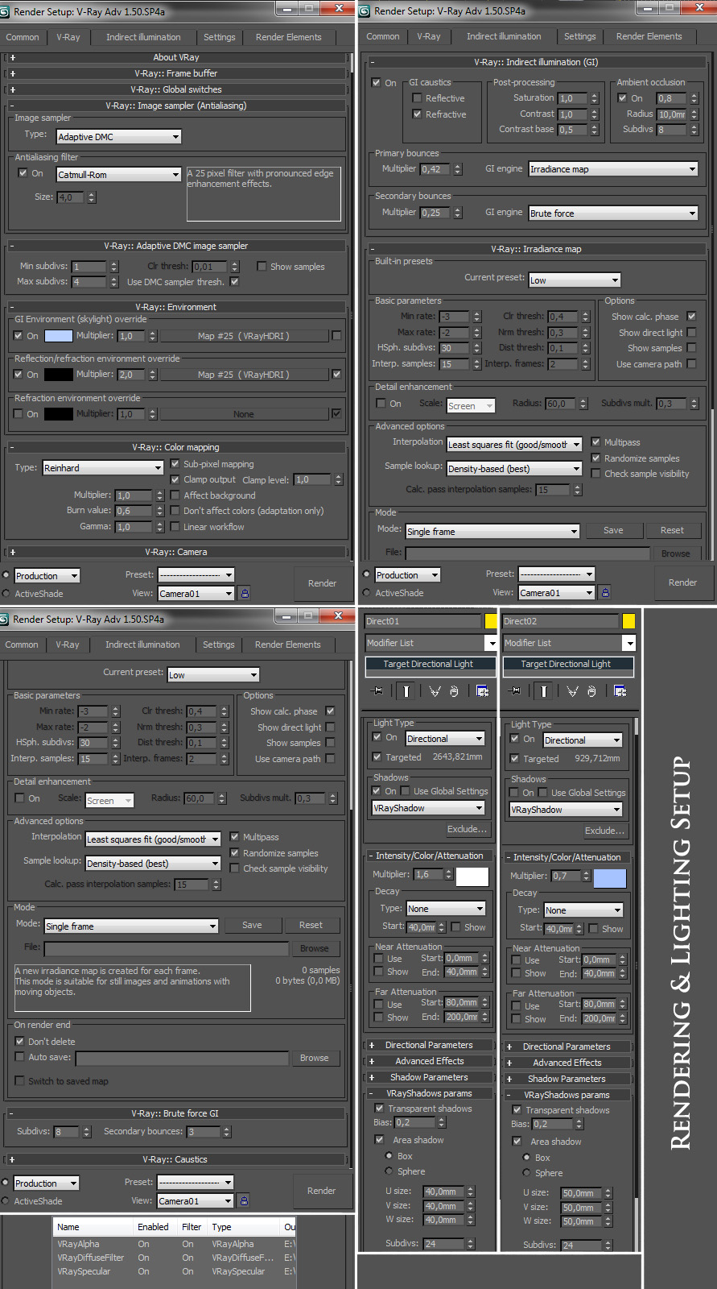Click Map #25 button for GI Environment skylight
This screenshot has width=717, height=1289.
pyautogui.click(x=243, y=336)
